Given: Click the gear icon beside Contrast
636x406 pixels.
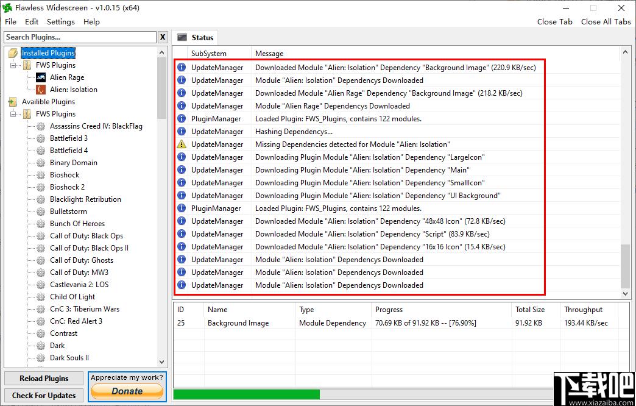Looking at the screenshot, I should pos(41,333).
